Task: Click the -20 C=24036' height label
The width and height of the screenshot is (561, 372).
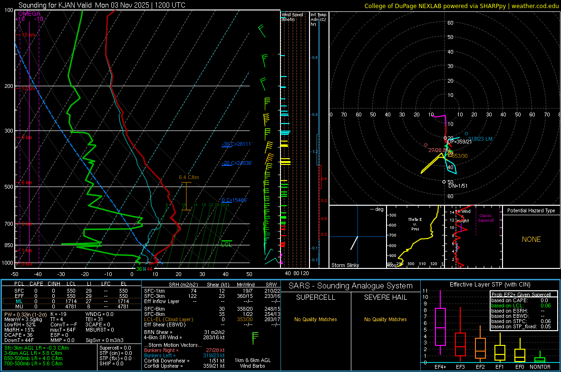Action: point(237,163)
